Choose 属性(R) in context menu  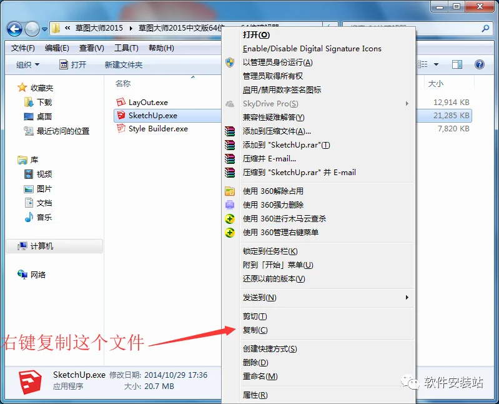click(x=319, y=395)
